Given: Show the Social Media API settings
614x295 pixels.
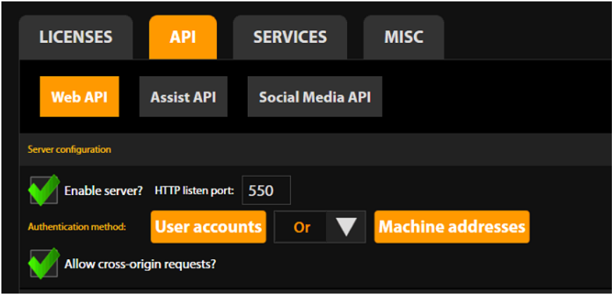Looking at the screenshot, I should [315, 96].
